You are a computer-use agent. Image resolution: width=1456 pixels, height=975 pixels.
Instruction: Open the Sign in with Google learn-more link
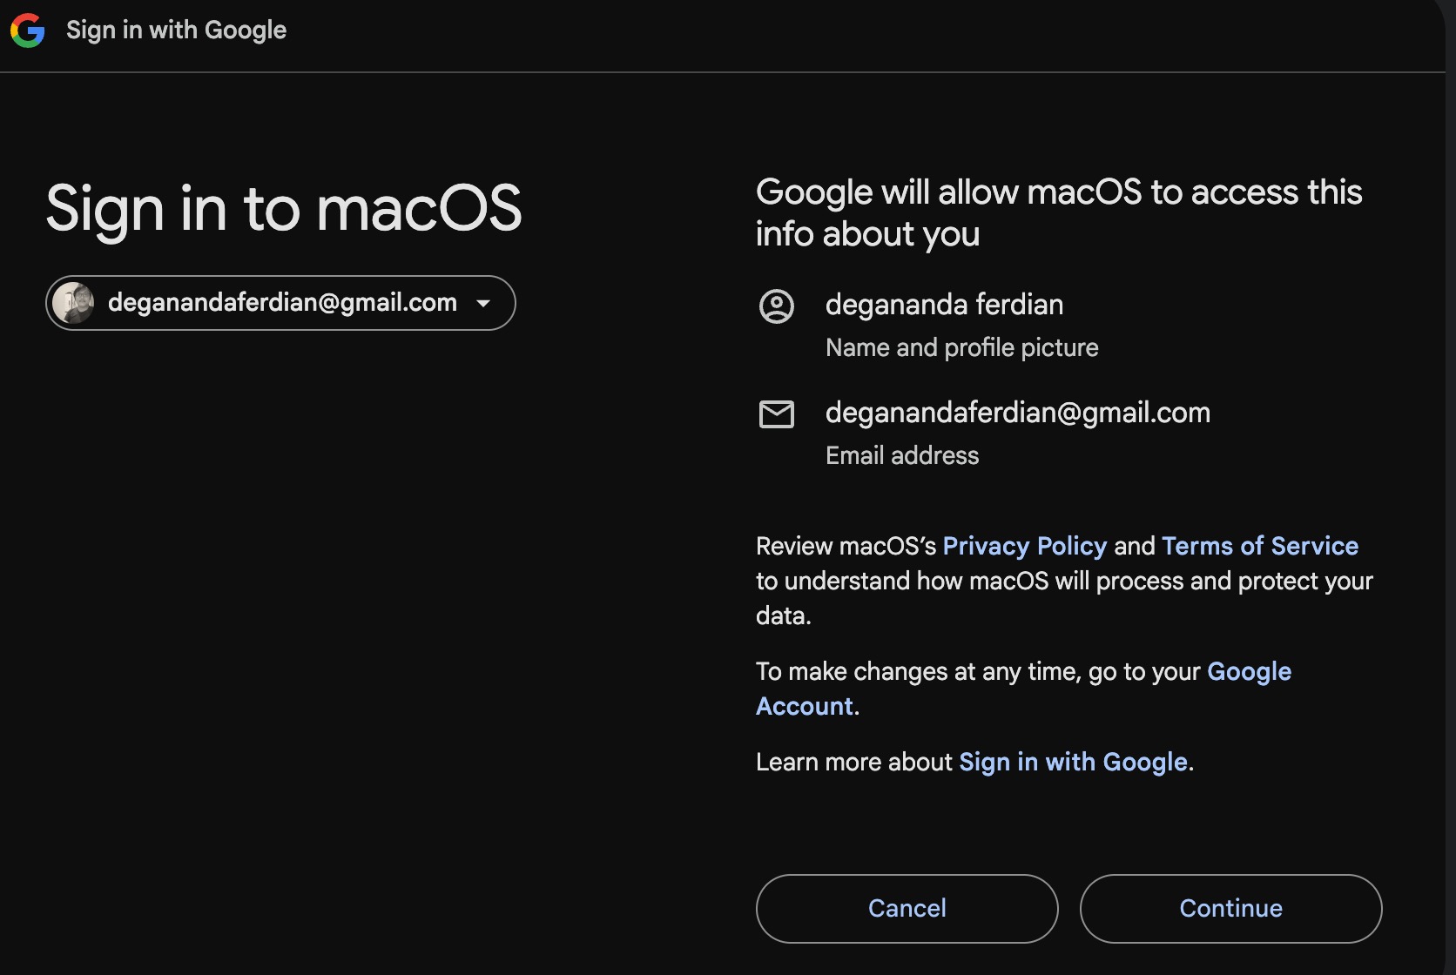coord(1073,763)
